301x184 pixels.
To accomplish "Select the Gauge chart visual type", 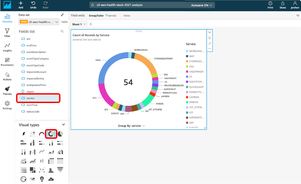I will point(42,134).
